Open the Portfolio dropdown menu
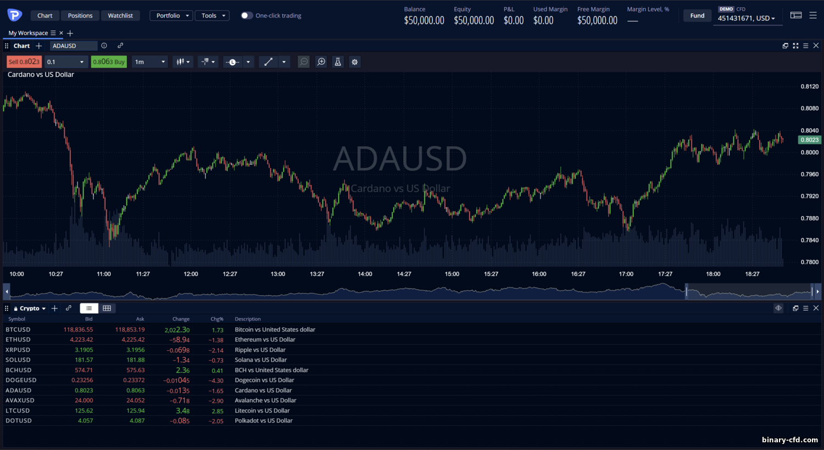824x450 pixels. pyautogui.click(x=171, y=15)
